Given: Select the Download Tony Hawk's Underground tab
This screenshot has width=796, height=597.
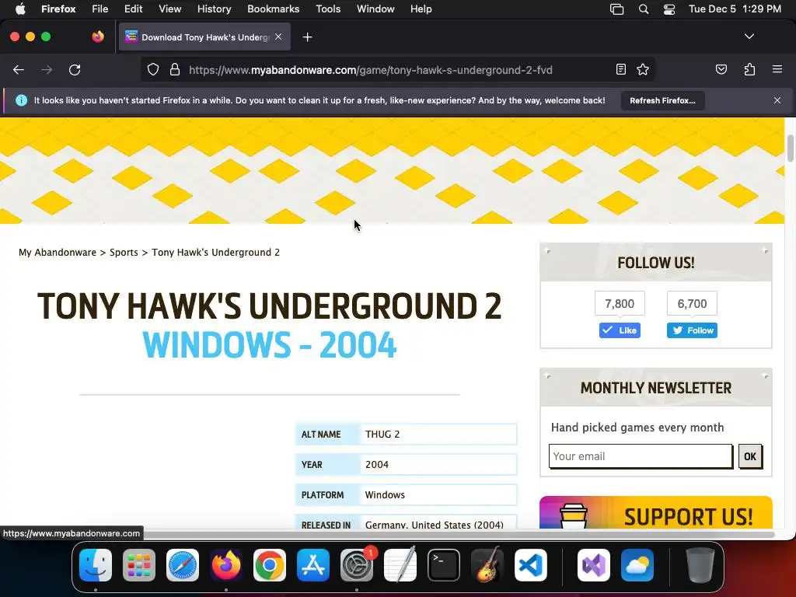Looking at the screenshot, I should point(204,37).
